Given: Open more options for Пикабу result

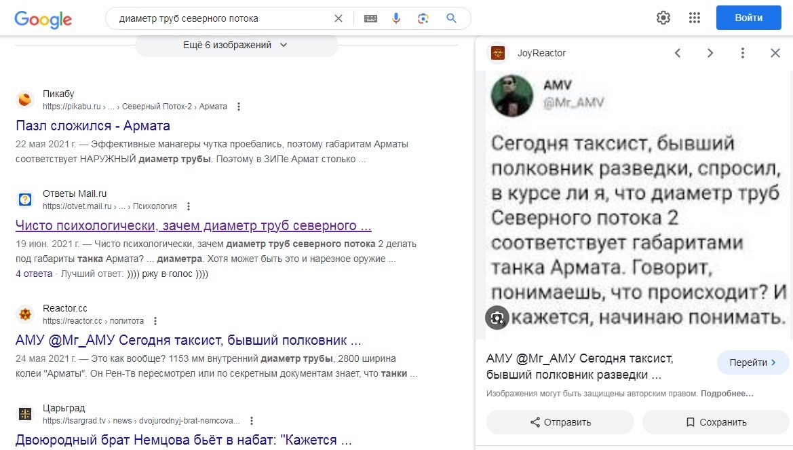Looking at the screenshot, I should point(239,107).
